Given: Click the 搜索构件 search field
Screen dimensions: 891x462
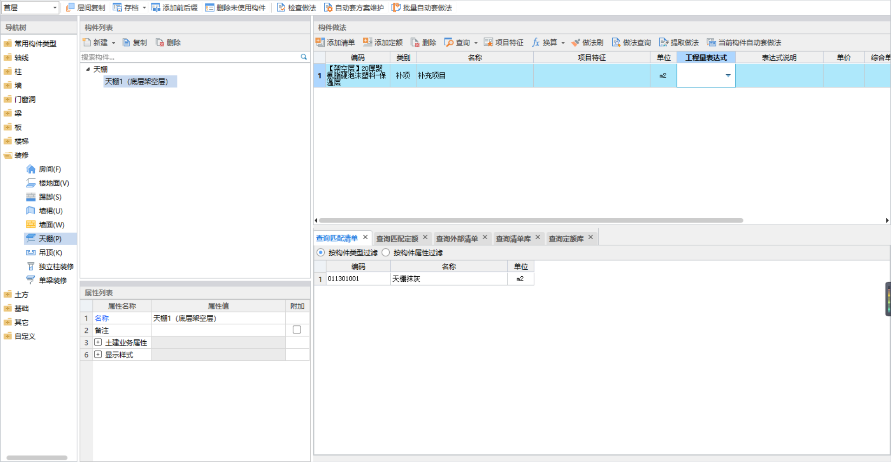Looking at the screenshot, I should pyautogui.click(x=190, y=57).
